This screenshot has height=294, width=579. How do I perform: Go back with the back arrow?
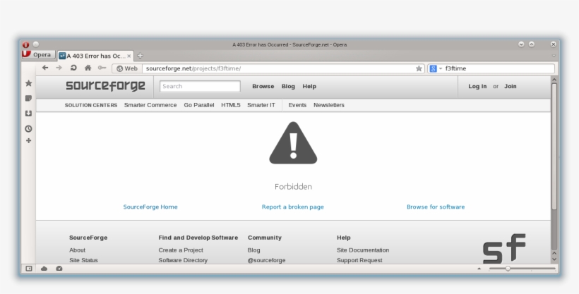[x=45, y=68]
